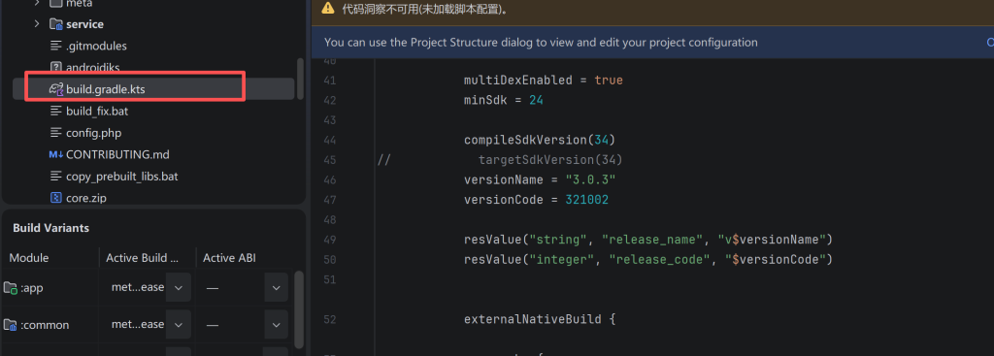This screenshot has width=994, height=356.
Task: Click the Active ABI column header
Action: point(229,258)
